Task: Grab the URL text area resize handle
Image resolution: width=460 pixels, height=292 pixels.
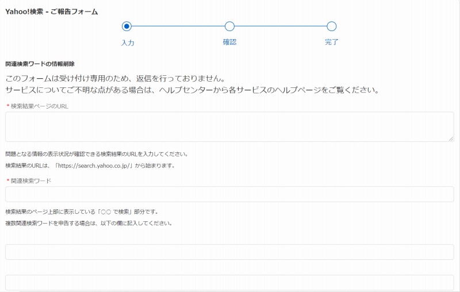Action: click(451, 139)
